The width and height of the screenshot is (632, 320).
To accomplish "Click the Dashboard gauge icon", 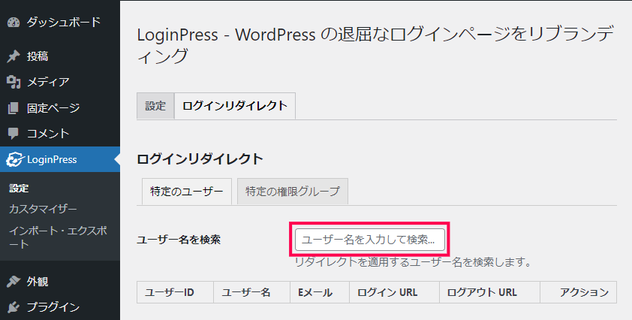I will [14, 23].
